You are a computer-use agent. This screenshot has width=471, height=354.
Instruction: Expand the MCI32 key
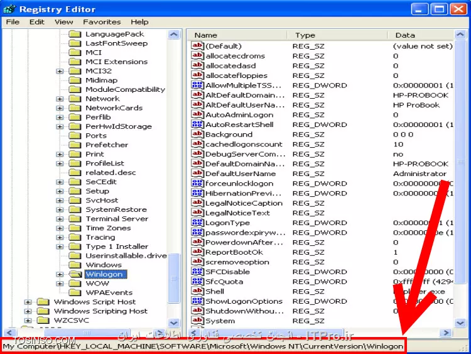point(60,71)
